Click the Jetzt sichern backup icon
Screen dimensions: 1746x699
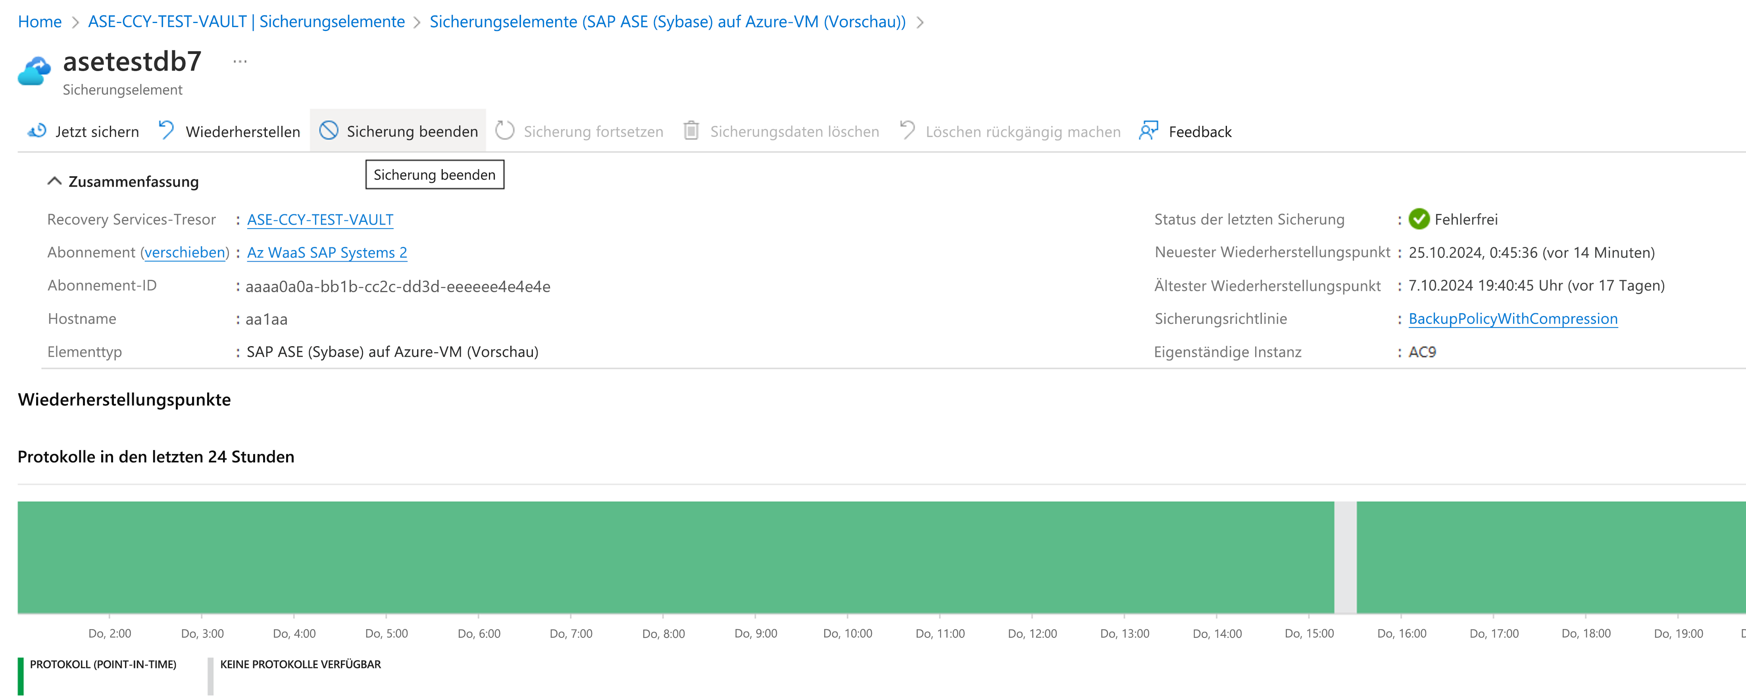(37, 131)
